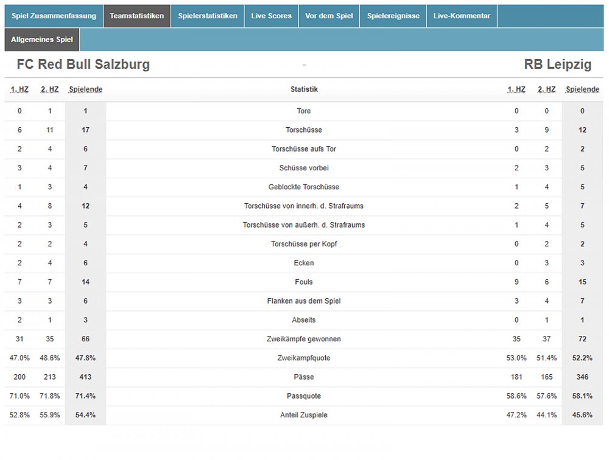Screen dimensions: 609x460
Task: Open the Live Scores tab
Action: coord(271,16)
